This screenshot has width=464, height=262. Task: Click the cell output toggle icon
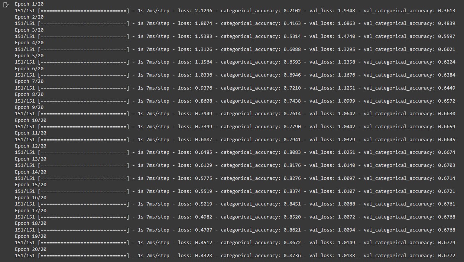pos(6,4)
